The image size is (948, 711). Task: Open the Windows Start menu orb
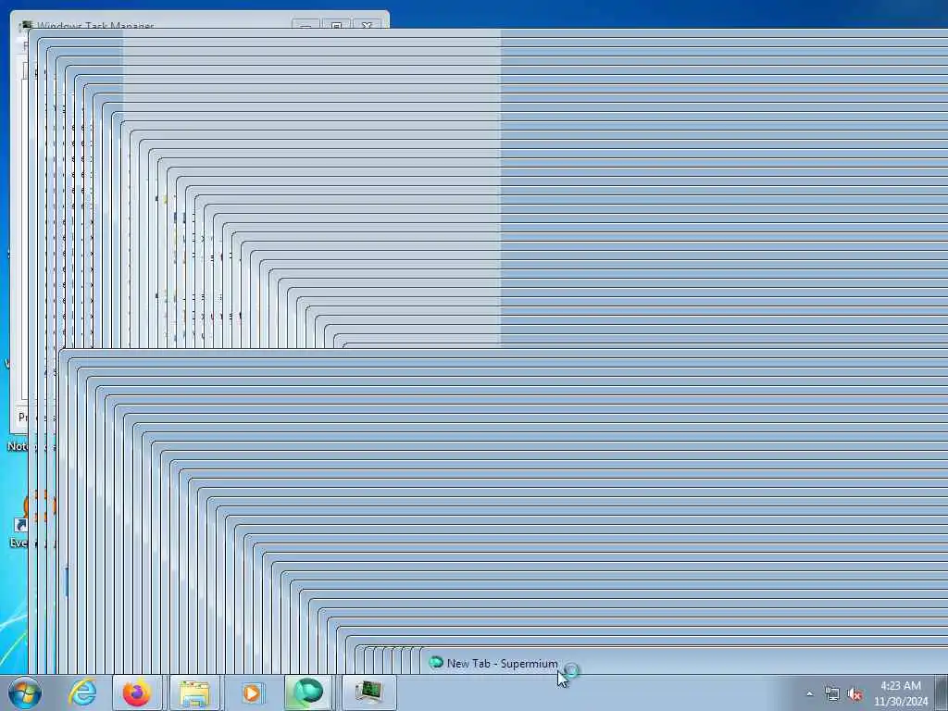[x=25, y=692]
